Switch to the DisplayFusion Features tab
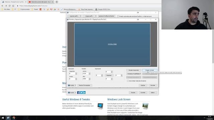The width and height of the screenshot is (214, 120). pos(14,2)
